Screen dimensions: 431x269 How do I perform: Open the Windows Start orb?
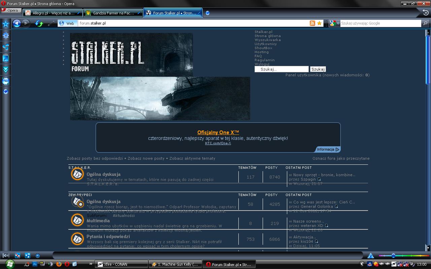[10, 264]
